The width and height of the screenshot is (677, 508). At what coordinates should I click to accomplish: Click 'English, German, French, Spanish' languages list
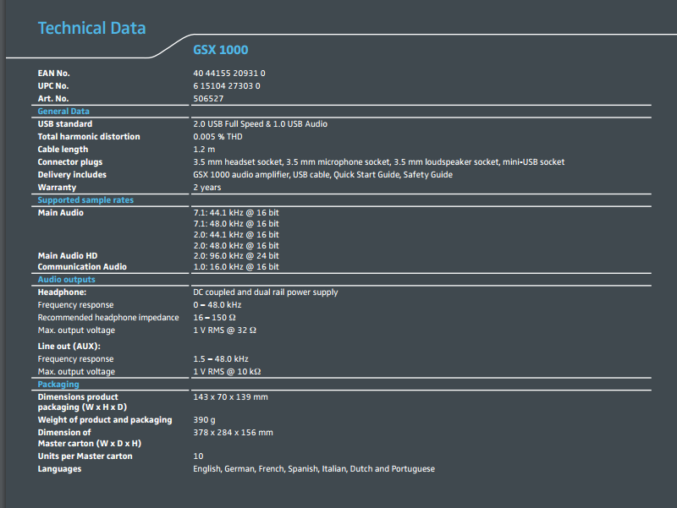pyautogui.click(x=314, y=469)
